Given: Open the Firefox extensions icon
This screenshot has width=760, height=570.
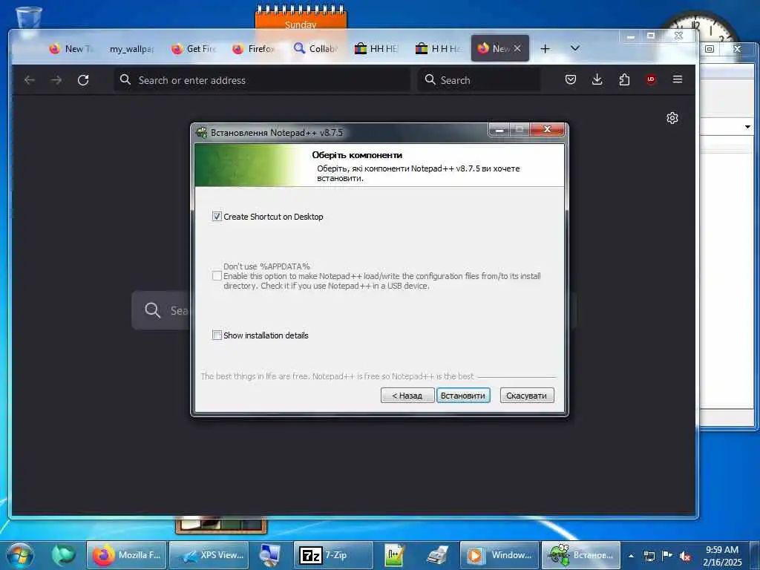Looking at the screenshot, I should [624, 79].
